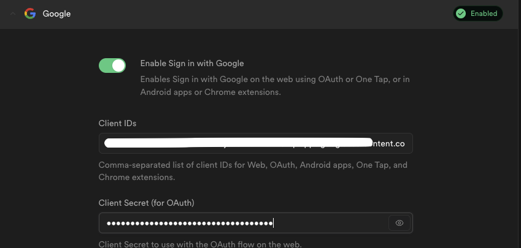521x248 pixels.
Task: Click the Comma-separated client IDs helper text
Action: click(253, 165)
